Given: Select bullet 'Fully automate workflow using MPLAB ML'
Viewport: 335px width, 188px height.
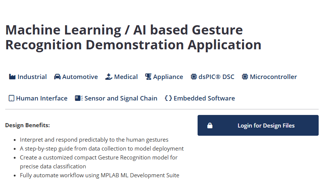Looking at the screenshot, I should click(x=100, y=175).
